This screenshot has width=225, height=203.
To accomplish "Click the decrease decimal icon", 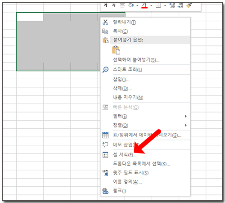I will pyautogui.click(x=180, y=5).
